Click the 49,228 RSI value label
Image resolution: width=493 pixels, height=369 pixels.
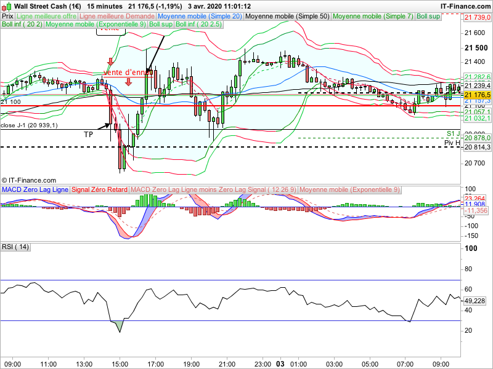475,301
